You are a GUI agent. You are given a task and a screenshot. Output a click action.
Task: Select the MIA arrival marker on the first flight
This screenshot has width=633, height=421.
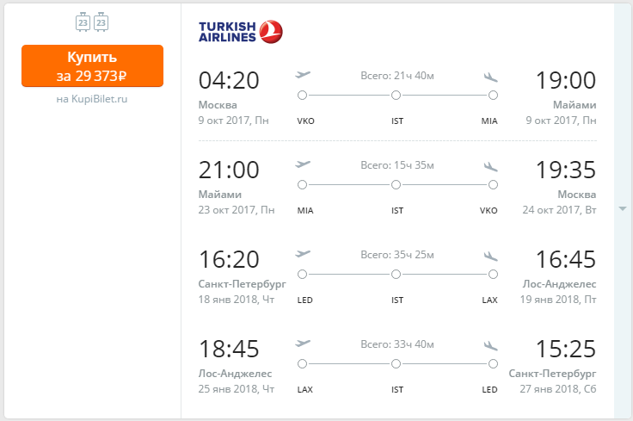[493, 96]
